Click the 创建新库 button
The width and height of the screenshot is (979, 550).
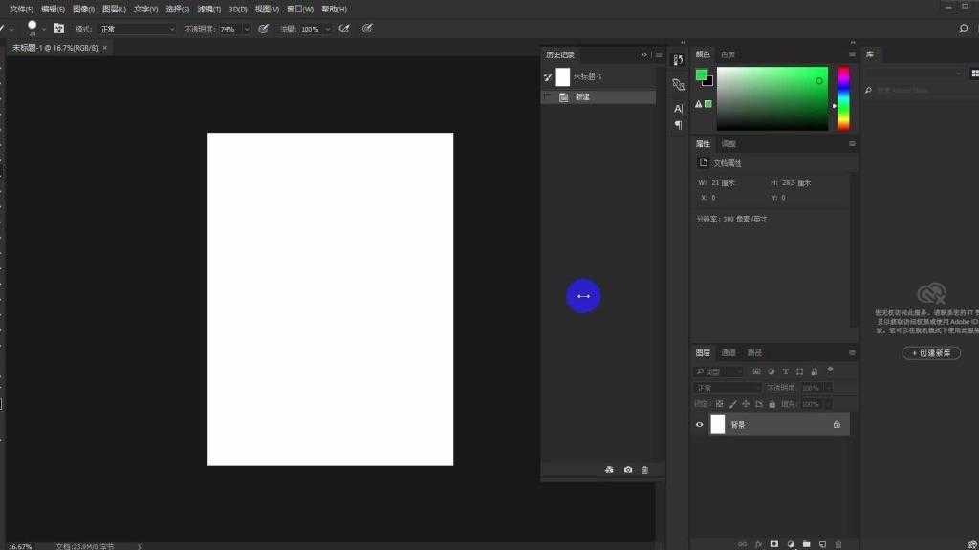[x=931, y=353]
